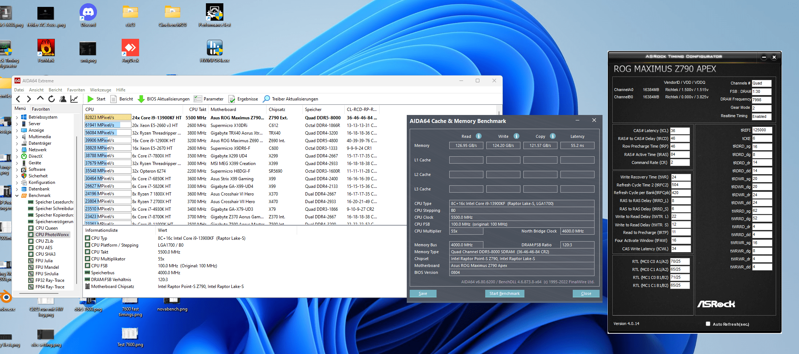
Task: Open the Discord desktop shortcut
Action: pos(88,15)
